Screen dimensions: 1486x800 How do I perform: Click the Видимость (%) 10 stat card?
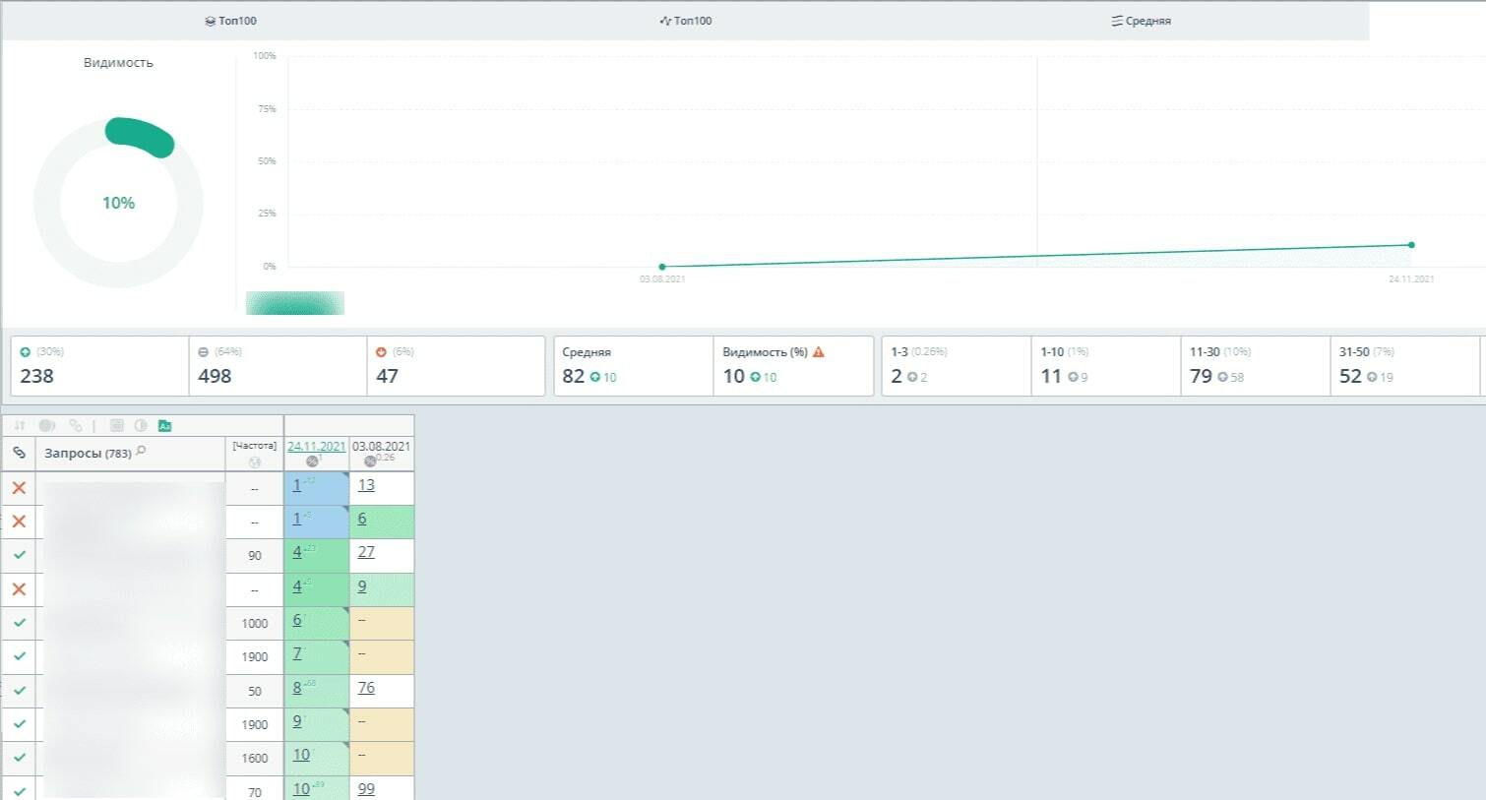793,366
